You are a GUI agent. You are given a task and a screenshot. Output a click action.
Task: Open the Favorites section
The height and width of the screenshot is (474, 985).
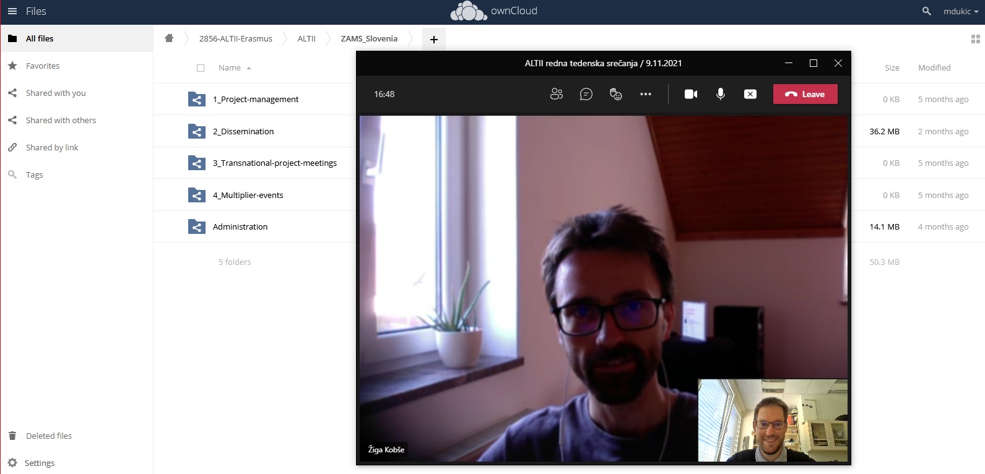pos(43,66)
